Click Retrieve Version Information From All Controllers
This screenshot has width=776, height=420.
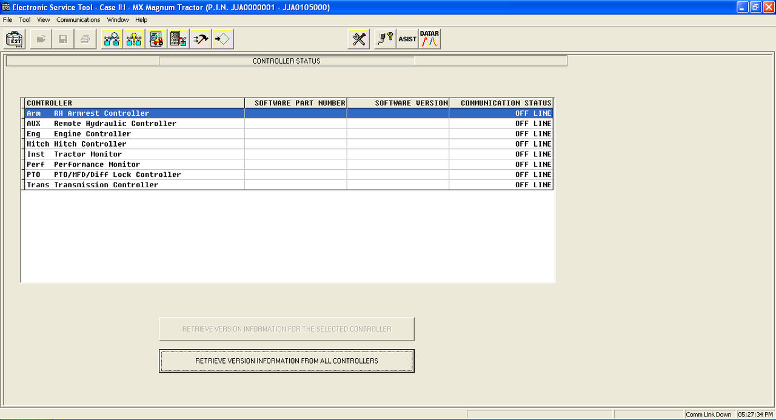tap(287, 361)
